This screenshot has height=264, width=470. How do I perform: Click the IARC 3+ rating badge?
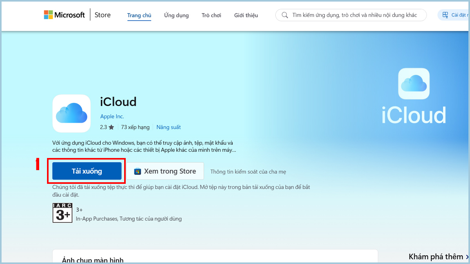[62, 213]
